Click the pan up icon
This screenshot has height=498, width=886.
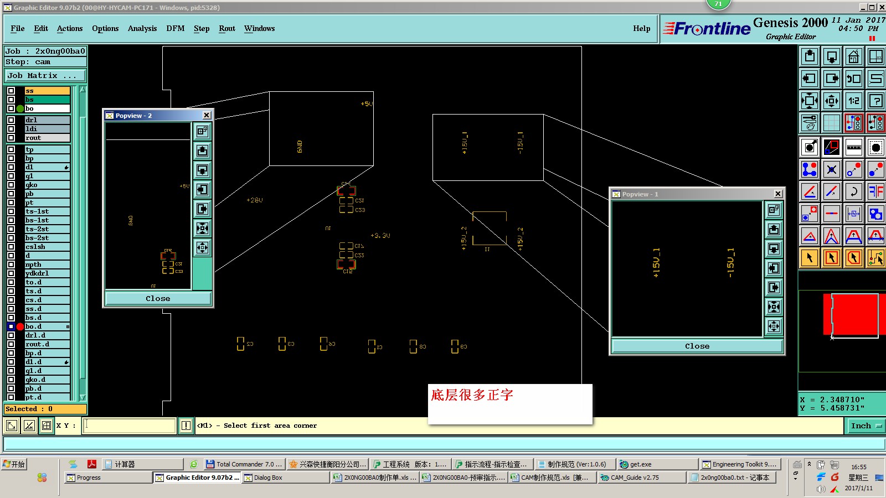pos(810,56)
